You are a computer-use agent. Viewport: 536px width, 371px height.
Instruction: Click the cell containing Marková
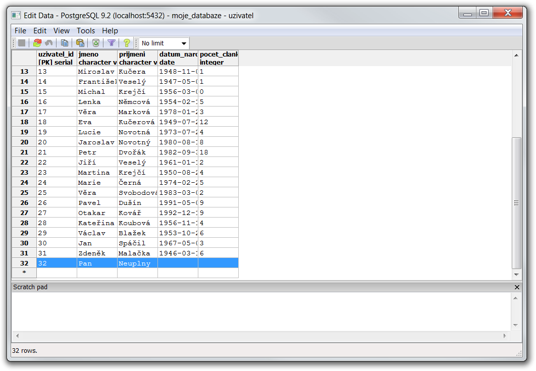coord(137,112)
